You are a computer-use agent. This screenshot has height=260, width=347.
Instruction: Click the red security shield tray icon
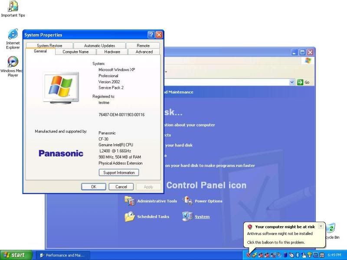coord(249,255)
